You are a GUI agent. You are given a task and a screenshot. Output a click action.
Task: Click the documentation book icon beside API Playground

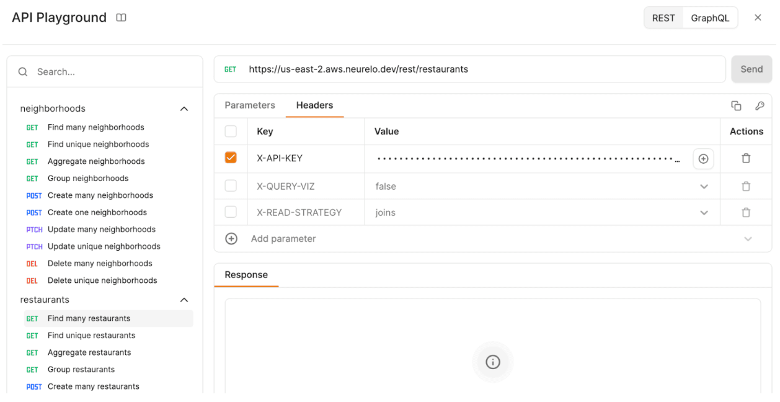pos(121,18)
